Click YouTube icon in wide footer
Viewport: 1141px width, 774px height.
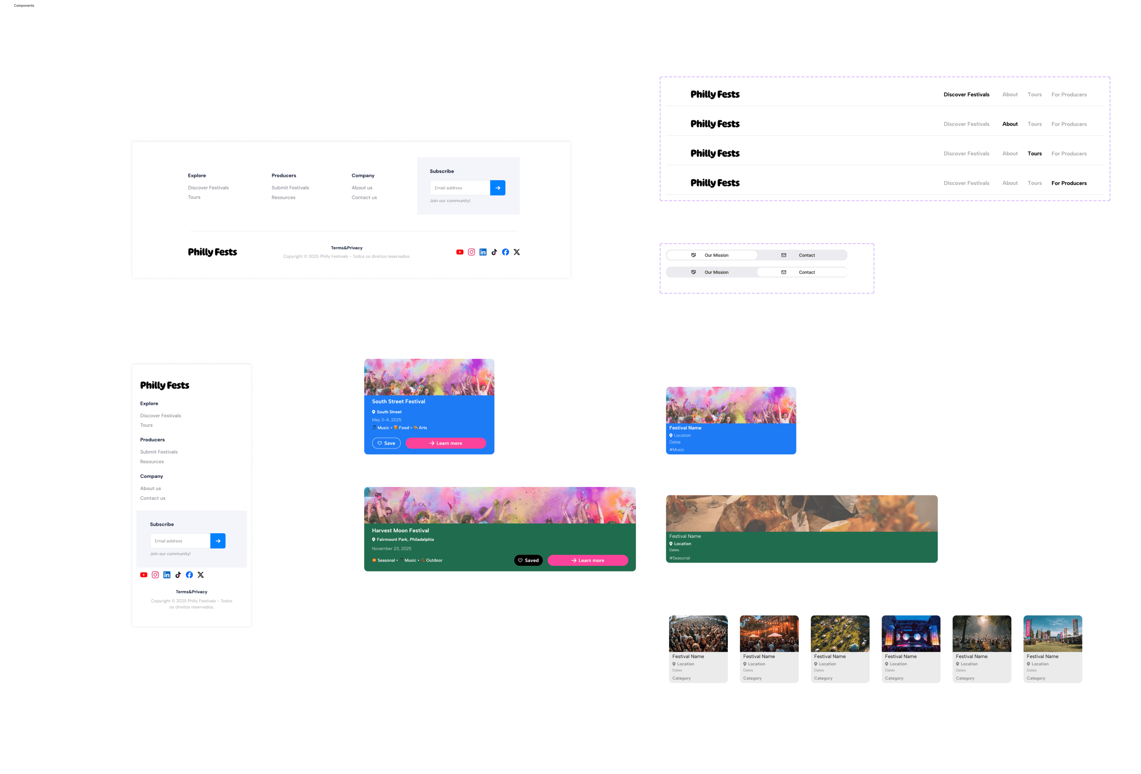460,252
